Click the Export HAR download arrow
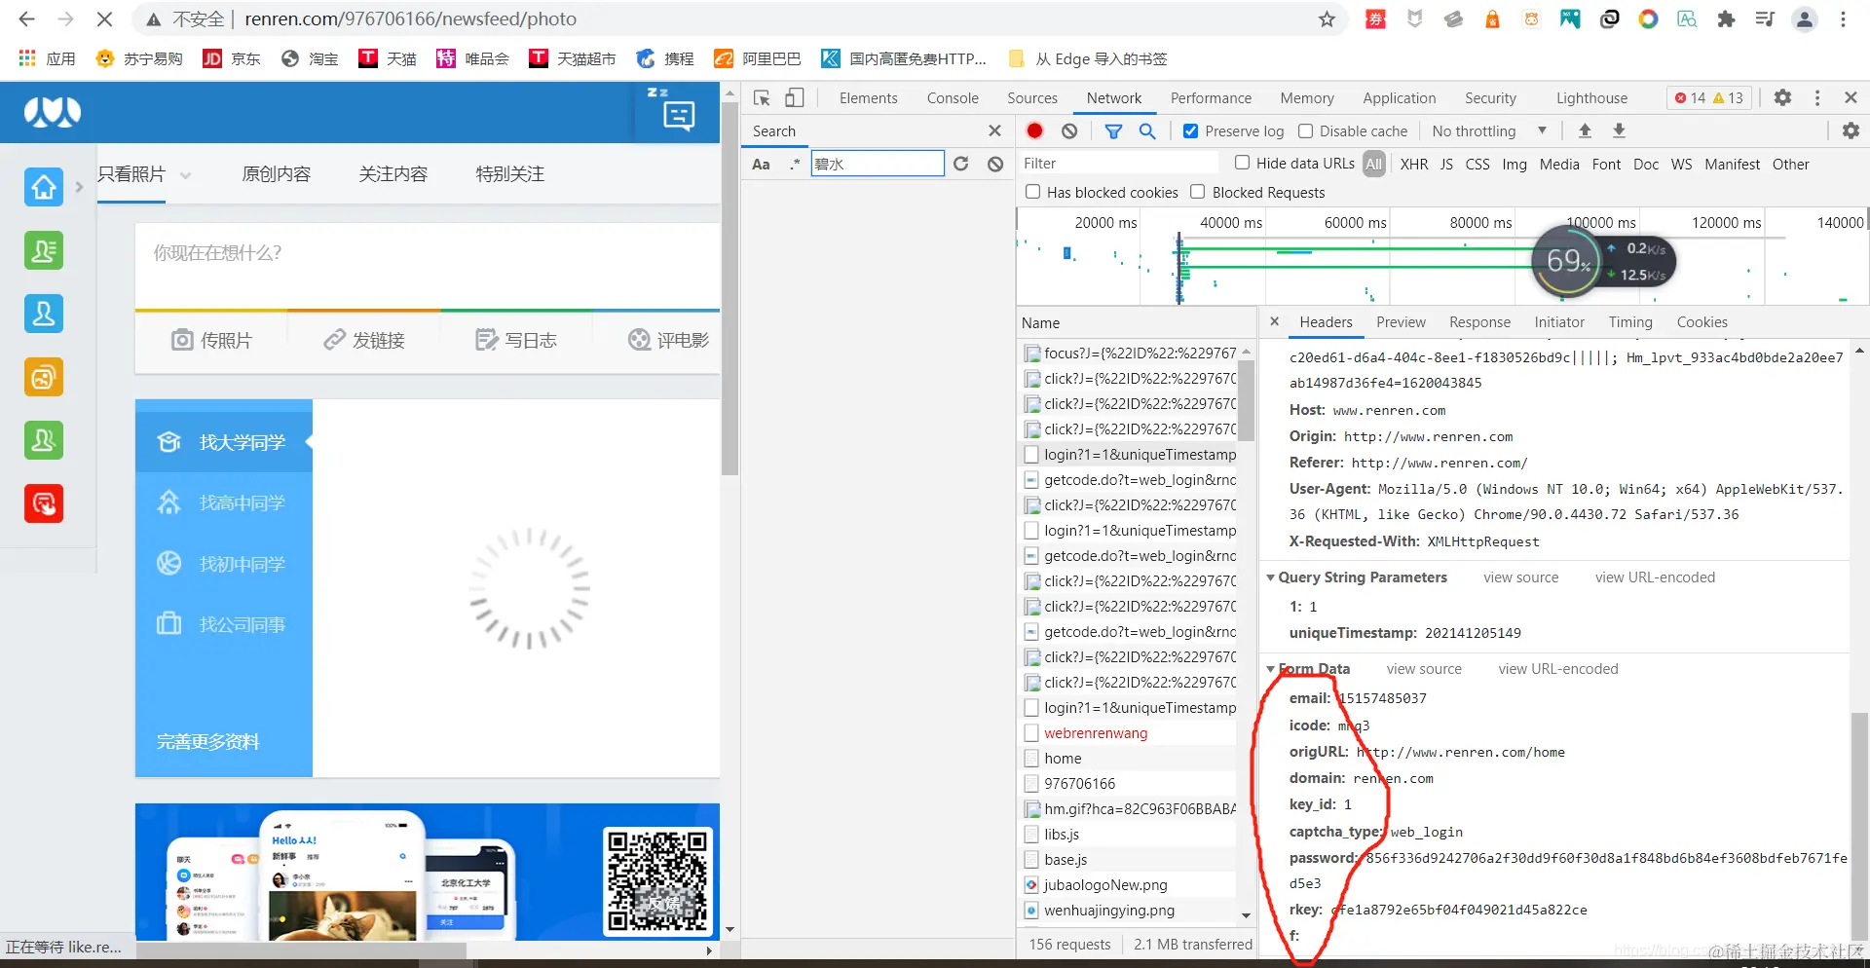The height and width of the screenshot is (968, 1870). (x=1619, y=130)
